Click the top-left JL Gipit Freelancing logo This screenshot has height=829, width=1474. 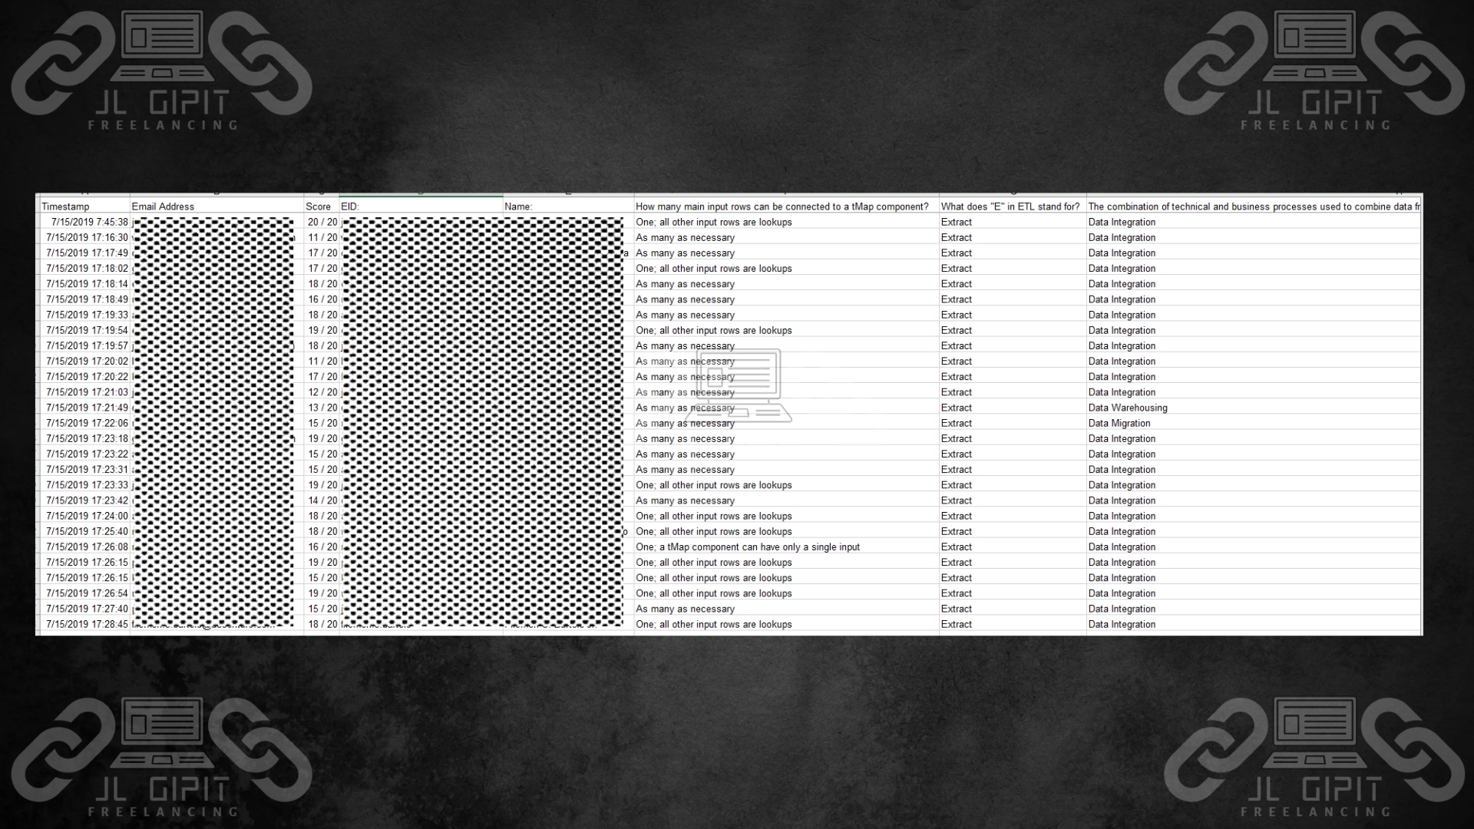tap(162, 71)
